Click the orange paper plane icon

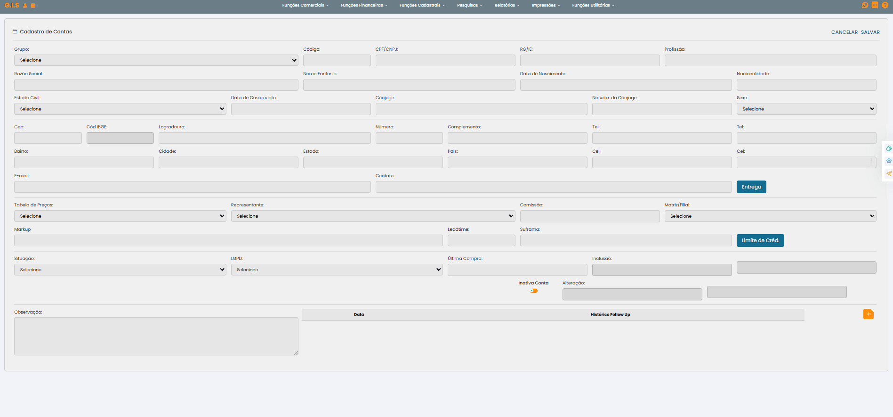pyautogui.click(x=889, y=173)
